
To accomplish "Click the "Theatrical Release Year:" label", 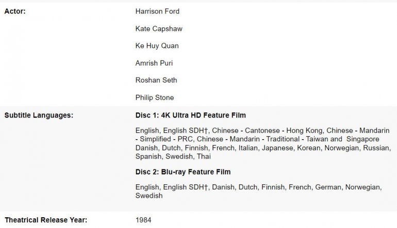I will 45,220.
